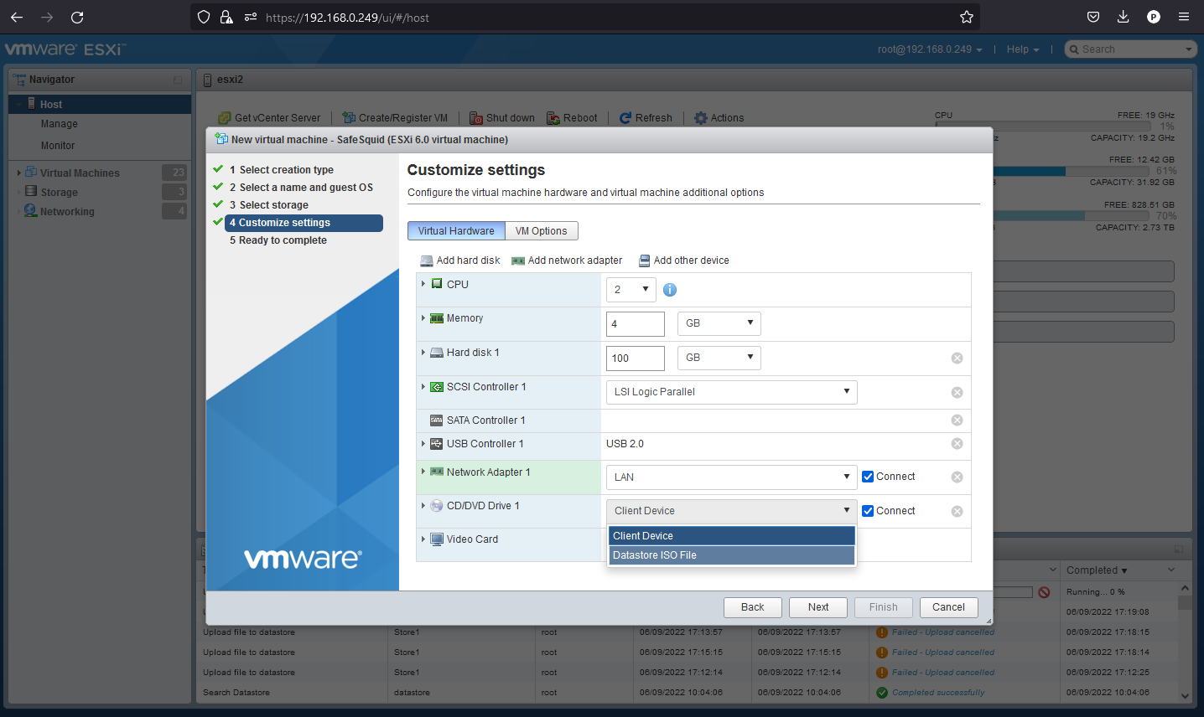Viewport: 1204px width, 717px height.
Task: Open the LSI Logic Parallel dropdown
Action: [x=731, y=392]
